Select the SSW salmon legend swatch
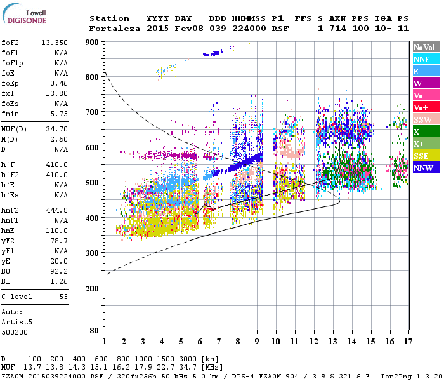Image resolution: width=444 pixels, height=381 pixels. (426, 119)
